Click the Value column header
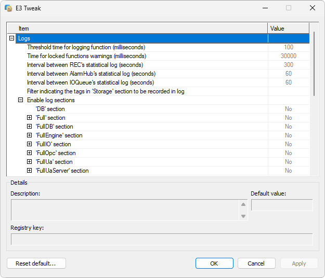This screenshot has height=278, width=325. point(288,29)
